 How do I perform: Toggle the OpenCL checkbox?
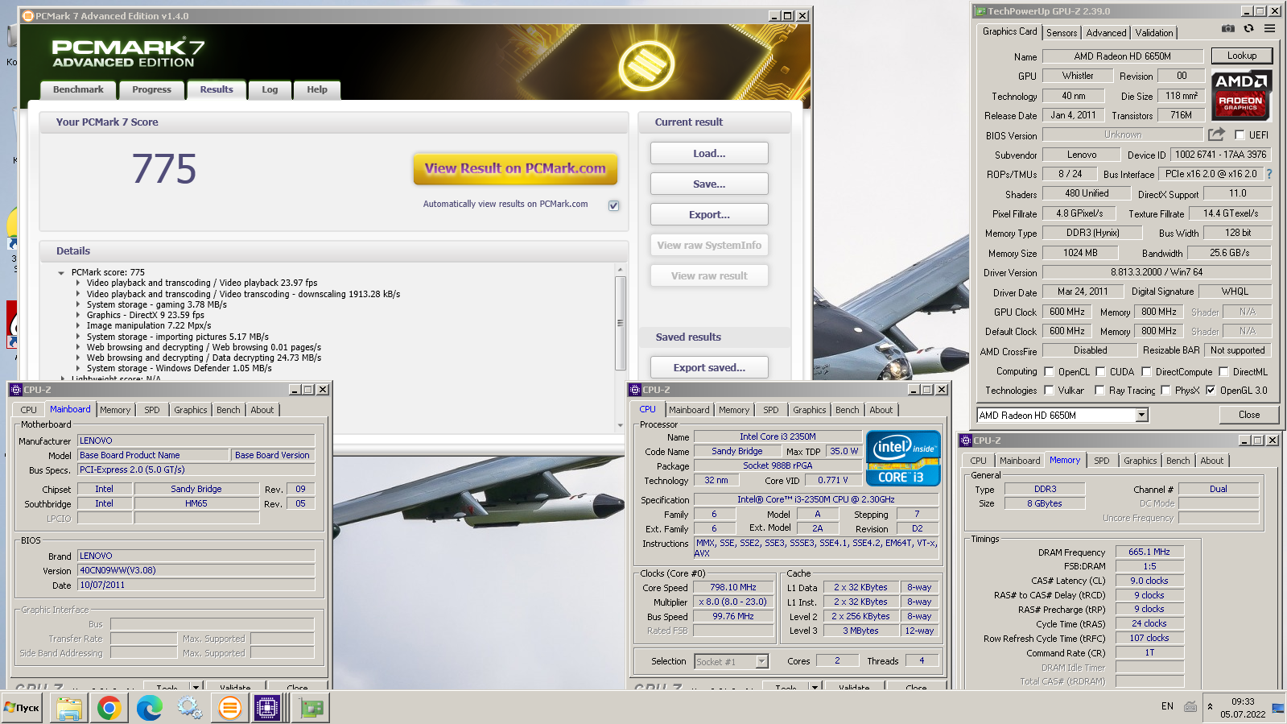pos(1049,371)
